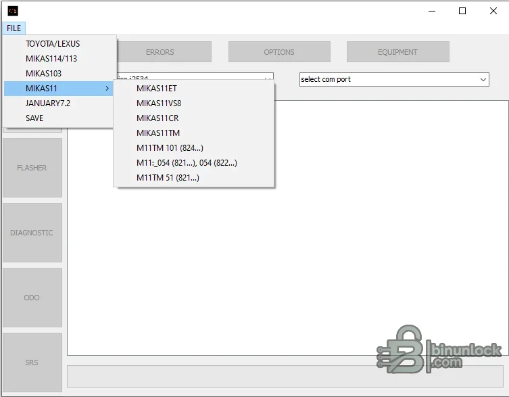Screen dimensions: 509x397
Task: Open the OPTIONS button
Action: click(279, 52)
